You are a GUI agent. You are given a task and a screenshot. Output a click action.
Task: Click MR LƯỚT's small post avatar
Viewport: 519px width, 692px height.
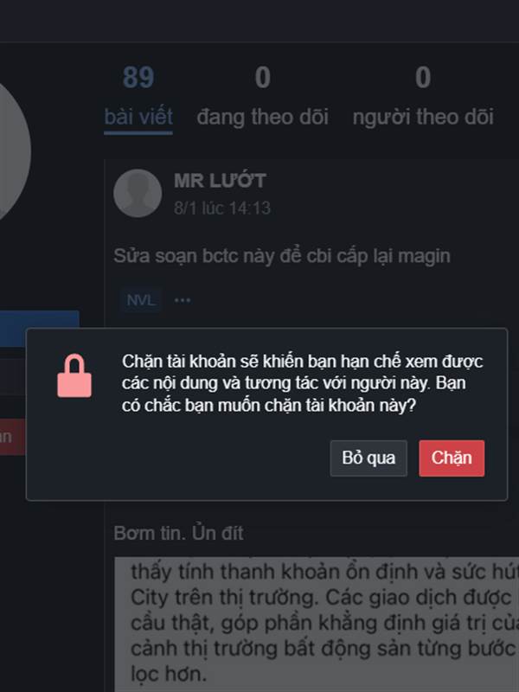click(138, 193)
